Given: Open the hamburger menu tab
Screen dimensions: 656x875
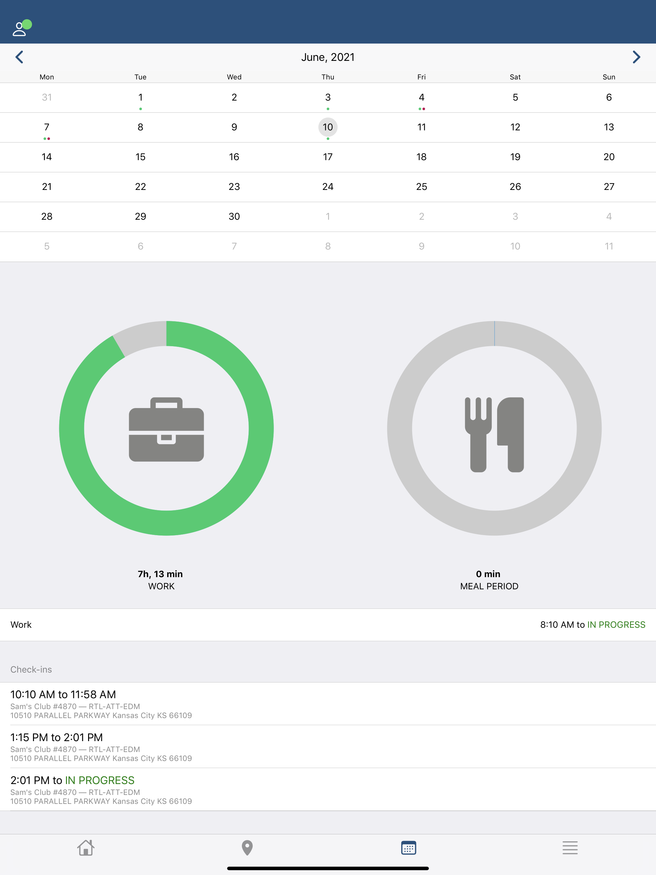Looking at the screenshot, I should click(x=570, y=848).
